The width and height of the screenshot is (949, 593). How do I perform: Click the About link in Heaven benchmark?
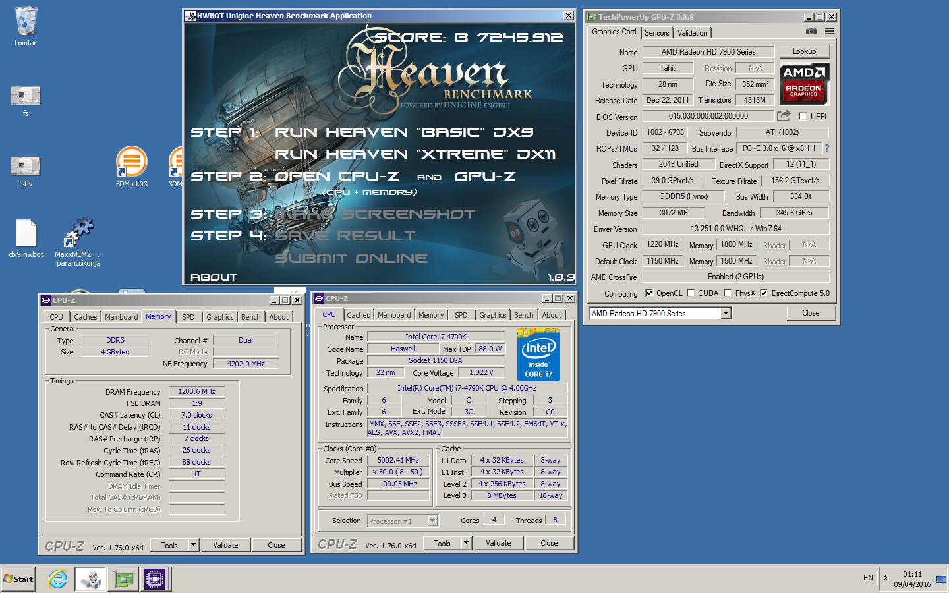tap(214, 277)
